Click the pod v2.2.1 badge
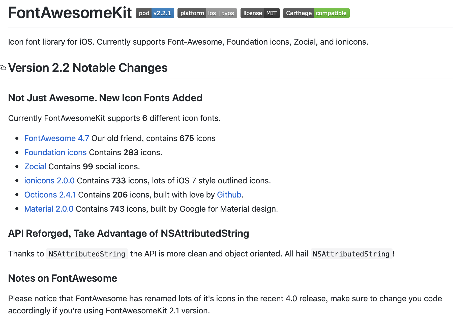Screen dimensions: 476x327 coord(155,13)
